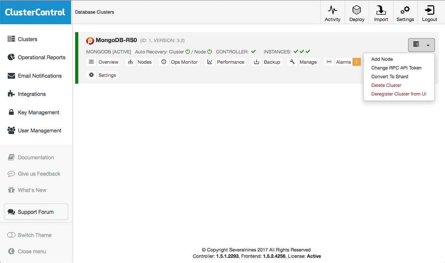The width and height of the screenshot is (445, 263).
Task: Click the frontend version 1.5.2.4256 text
Action: tap(274, 256)
